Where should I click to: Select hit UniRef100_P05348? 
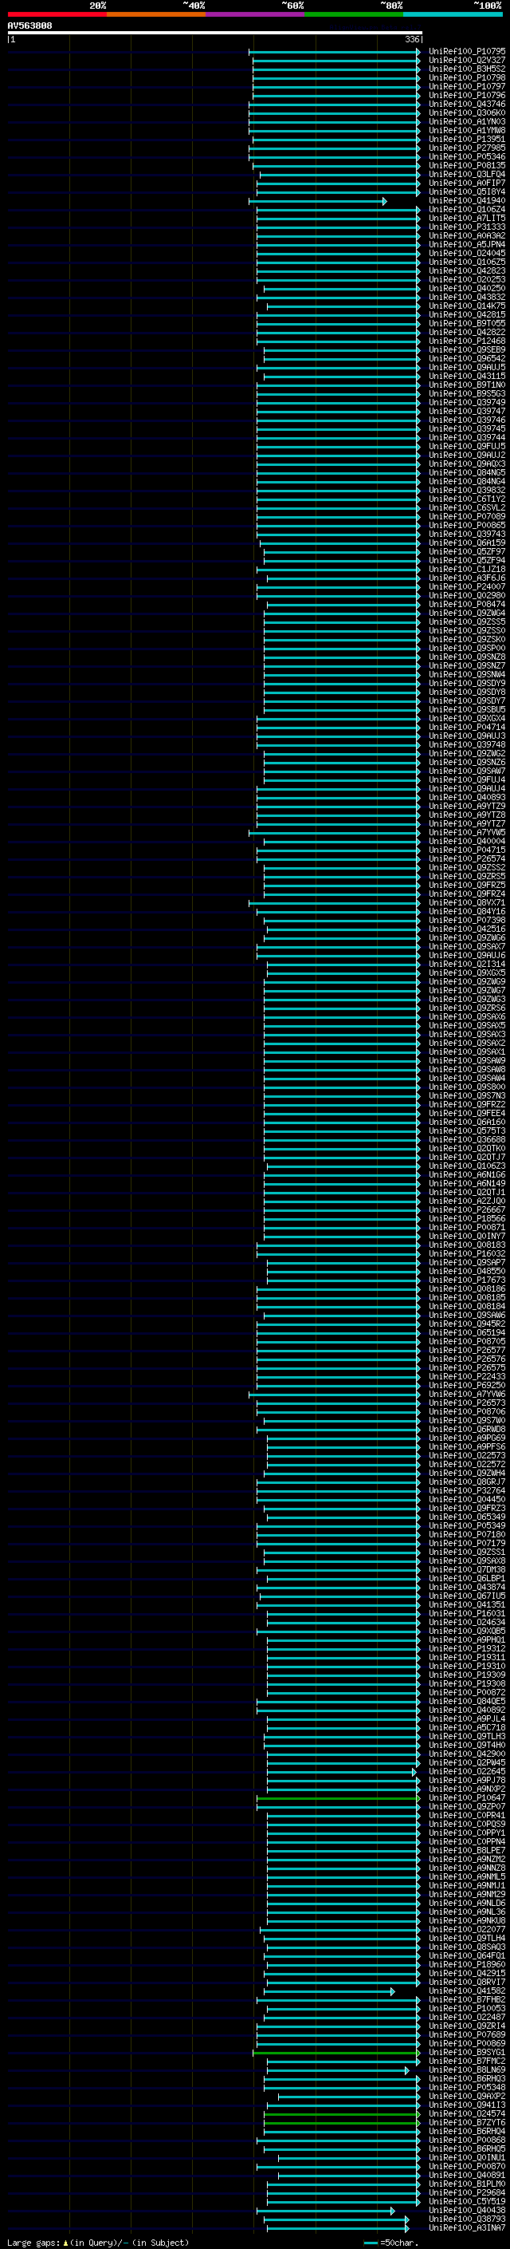(x=467, y=2089)
